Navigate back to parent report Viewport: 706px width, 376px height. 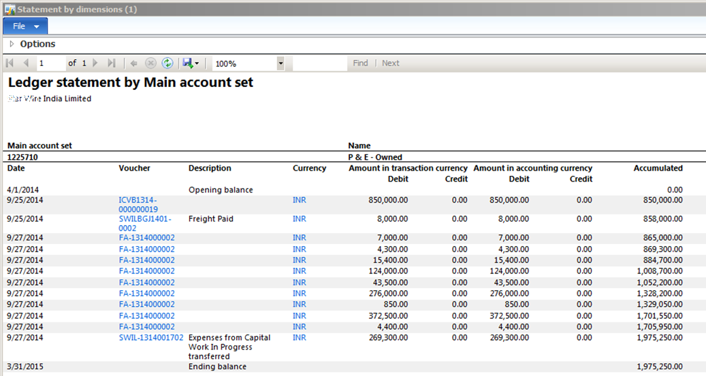(133, 63)
